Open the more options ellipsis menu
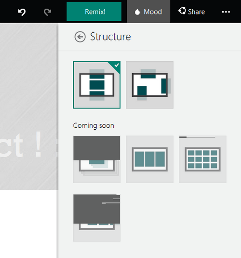The width and height of the screenshot is (241, 258). (226, 12)
